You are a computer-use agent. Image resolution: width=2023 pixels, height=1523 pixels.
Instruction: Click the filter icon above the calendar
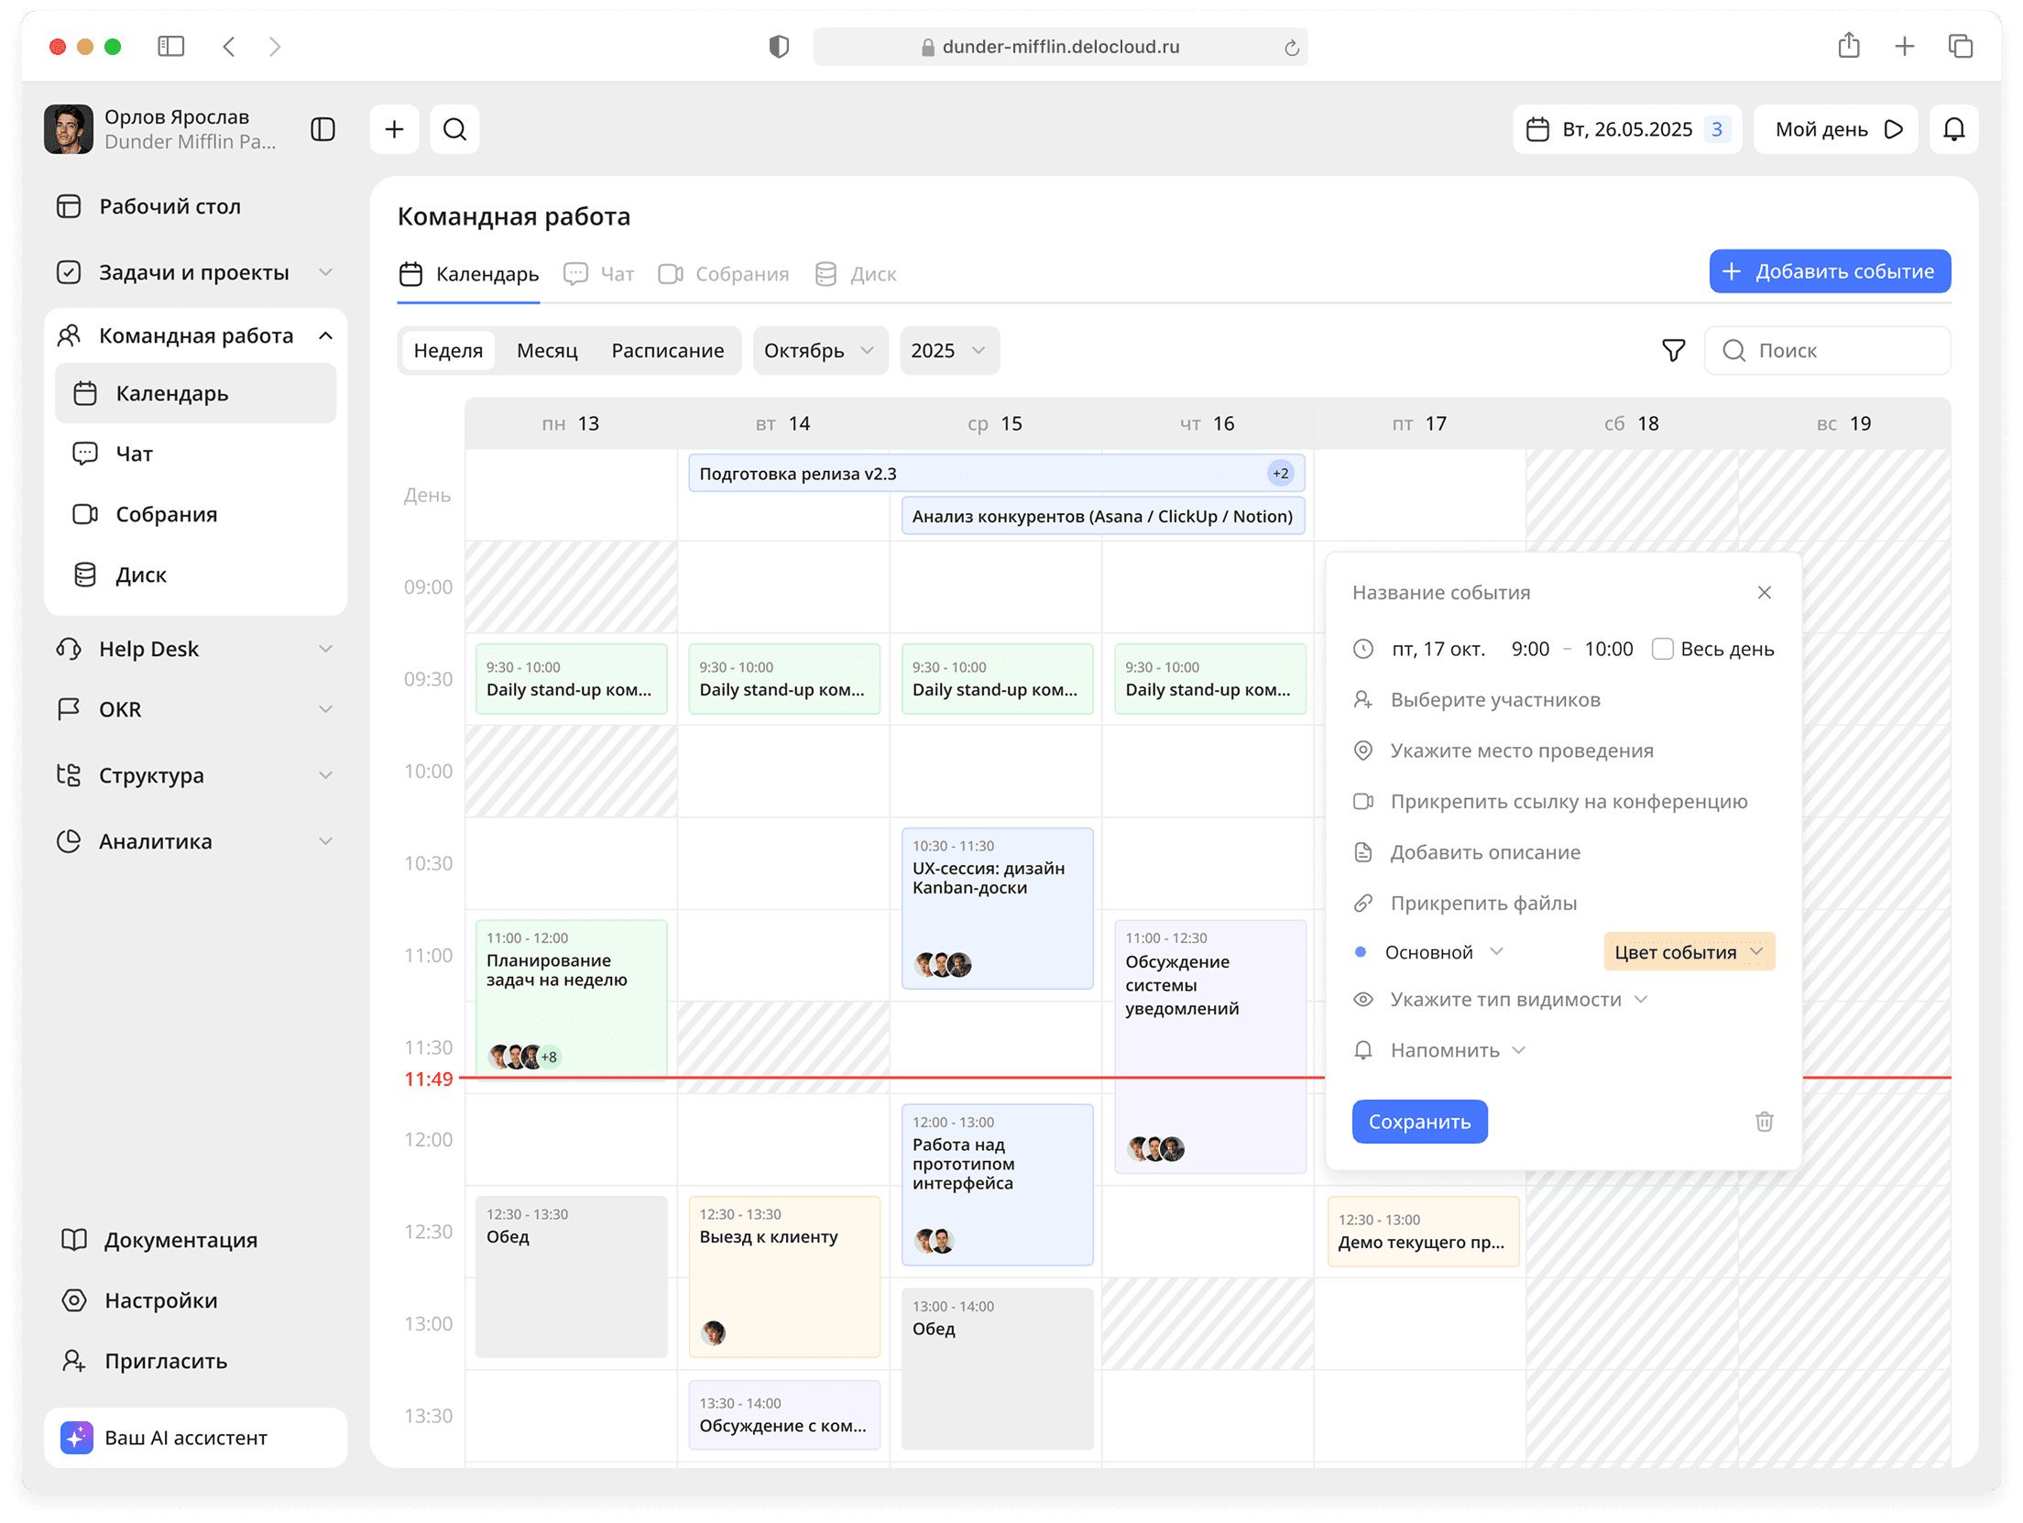(x=1673, y=350)
